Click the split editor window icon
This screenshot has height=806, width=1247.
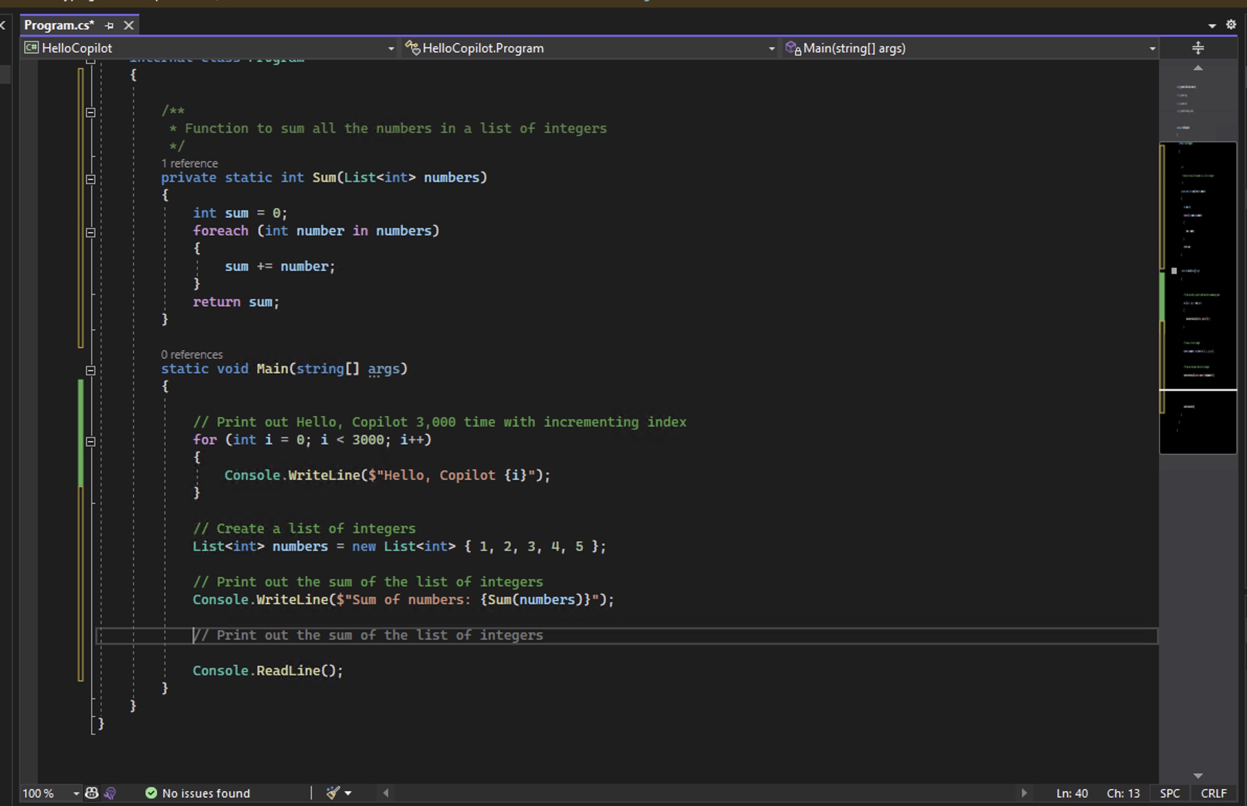coord(1198,48)
